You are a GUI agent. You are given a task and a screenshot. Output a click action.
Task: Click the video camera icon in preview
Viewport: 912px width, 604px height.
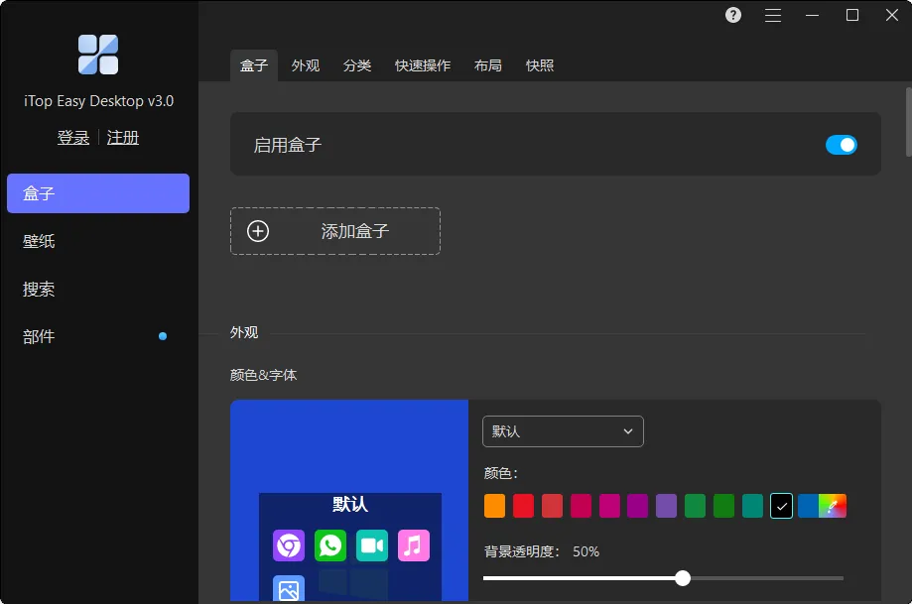tap(372, 545)
